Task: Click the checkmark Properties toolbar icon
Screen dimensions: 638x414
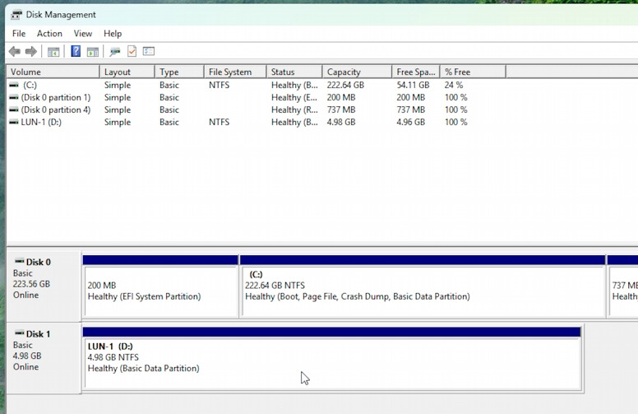Action: coord(132,51)
